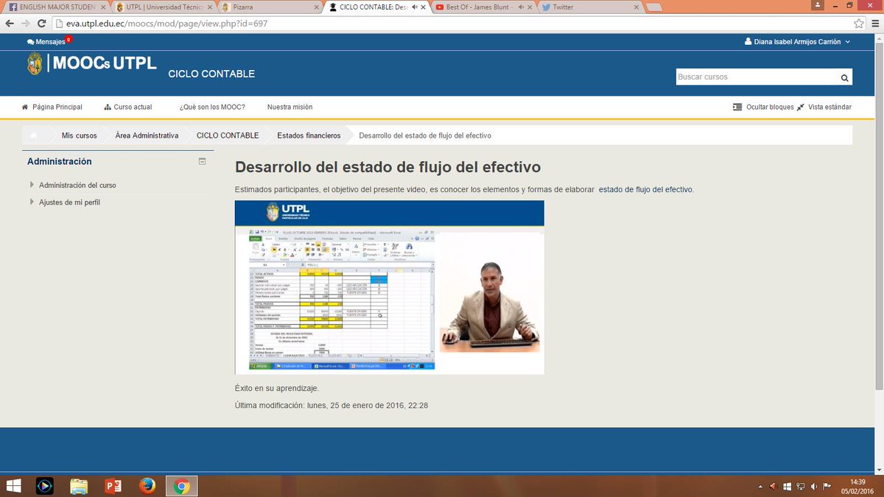Click the browser Forward arrow

[27, 23]
